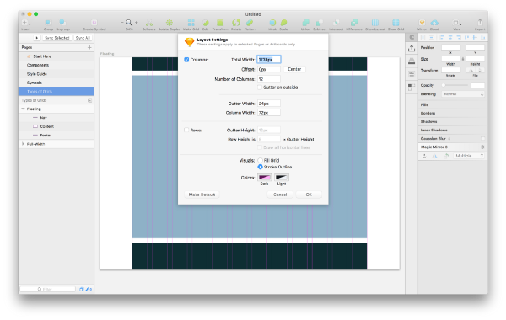Toggle Show Layout in toolbar
Viewport: 506px width, 320px height.
pyautogui.click(x=375, y=23)
